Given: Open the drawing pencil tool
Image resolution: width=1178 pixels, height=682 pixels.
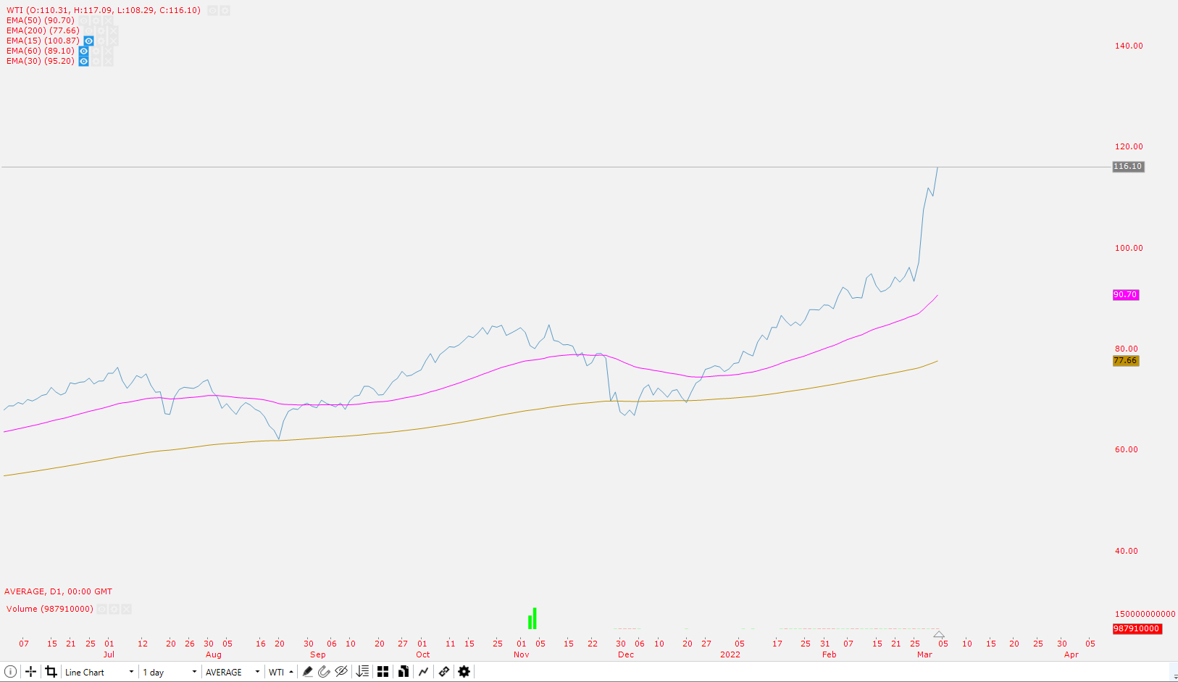Looking at the screenshot, I should [307, 672].
